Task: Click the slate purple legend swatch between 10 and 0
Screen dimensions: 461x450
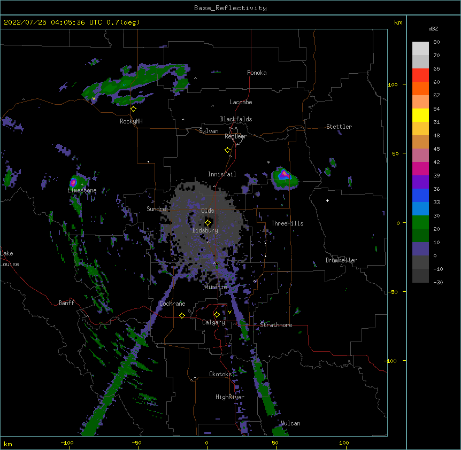Action: pos(420,249)
